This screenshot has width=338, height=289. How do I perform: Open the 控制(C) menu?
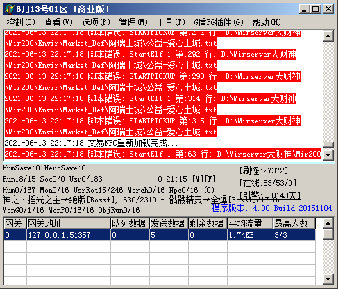(x=21, y=22)
